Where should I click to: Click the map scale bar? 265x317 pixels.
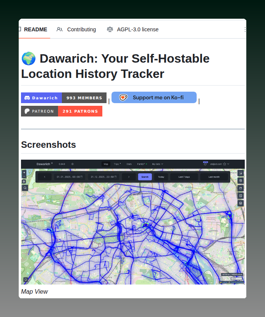coord(236,278)
